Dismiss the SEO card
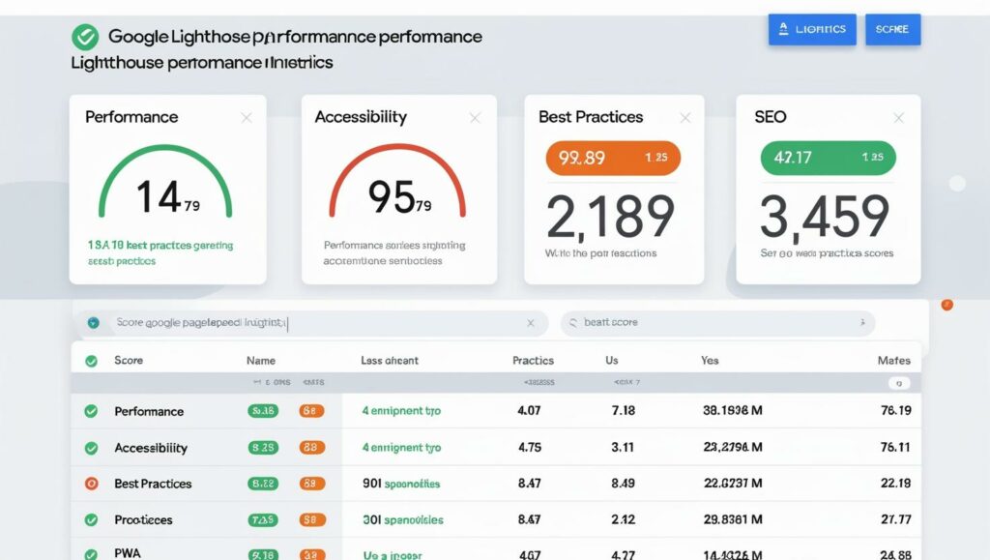 (898, 117)
